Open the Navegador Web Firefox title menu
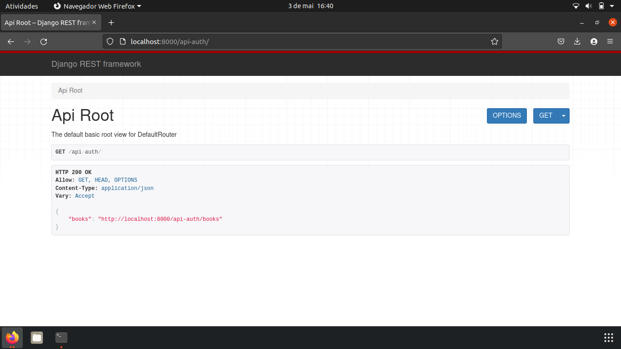This screenshot has height=349, width=621. click(97, 6)
